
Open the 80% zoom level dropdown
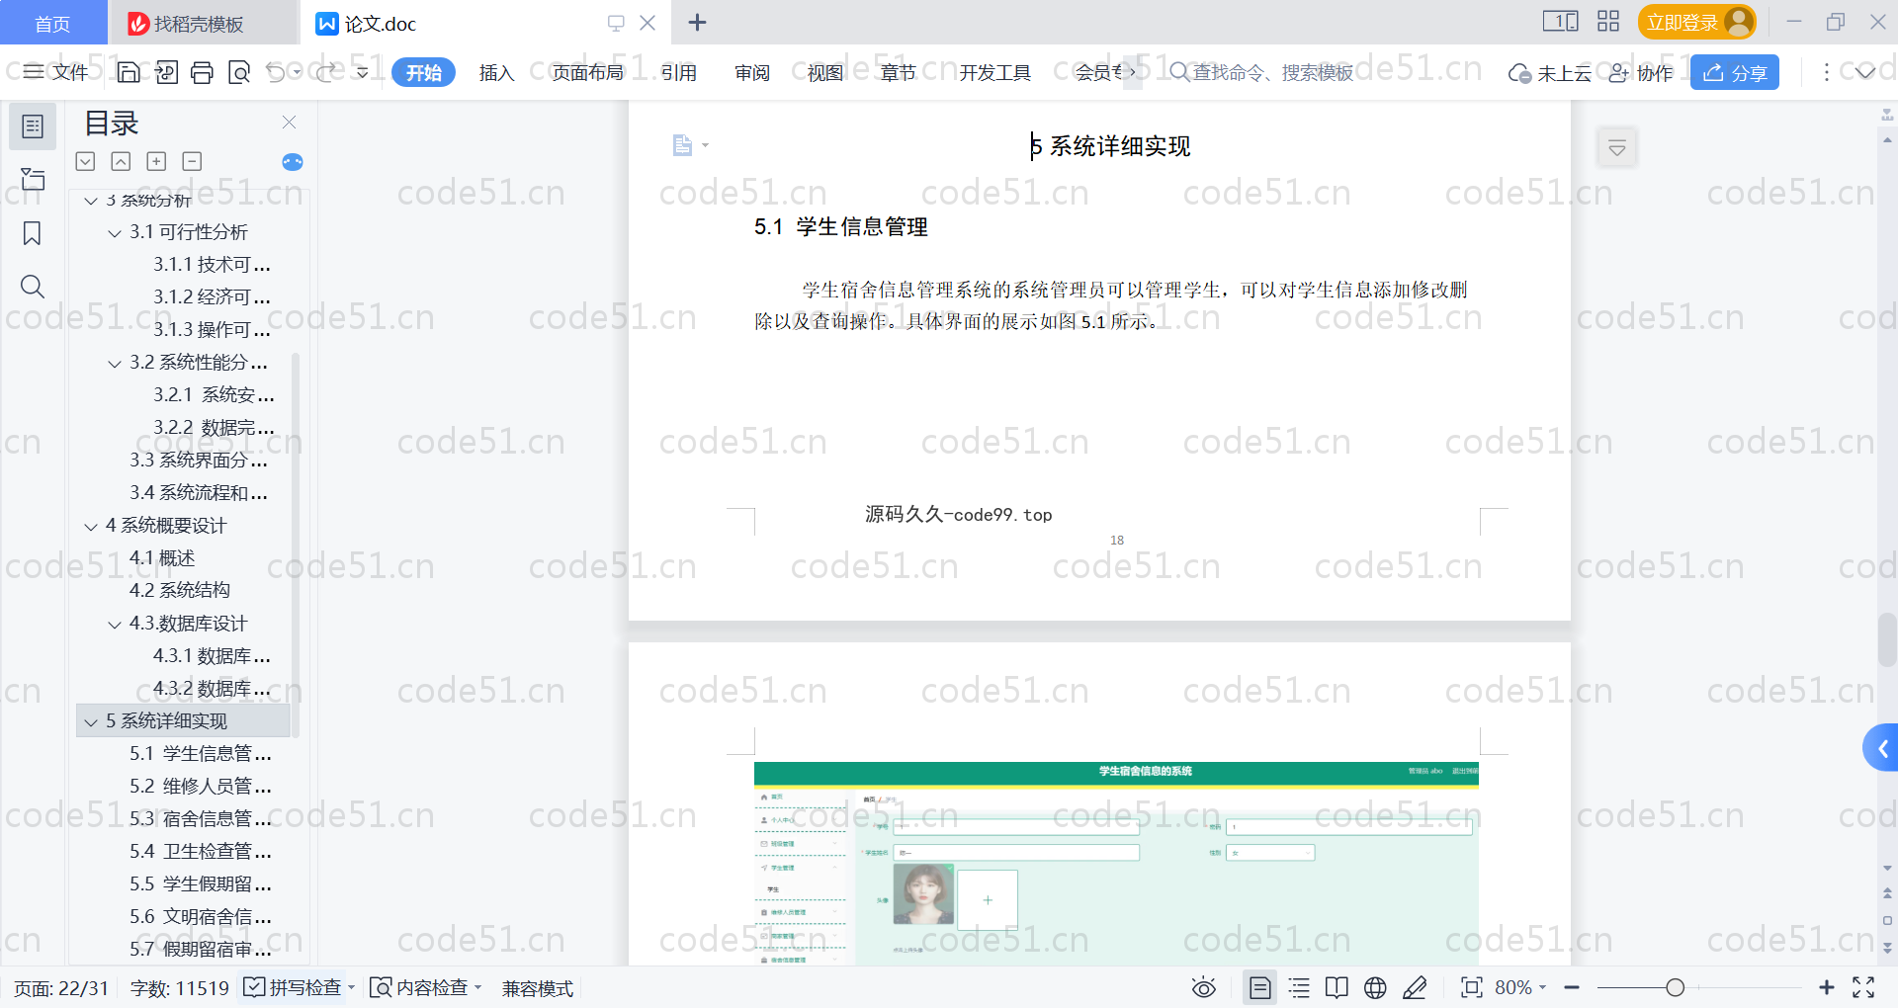tap(1520, 987)
